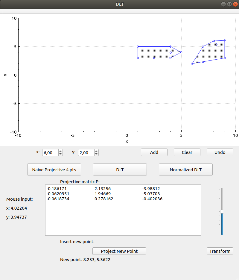Click matrix value -0.0620951
The height and width of the screenshot is (280, 239).
(x=58, y=194)
